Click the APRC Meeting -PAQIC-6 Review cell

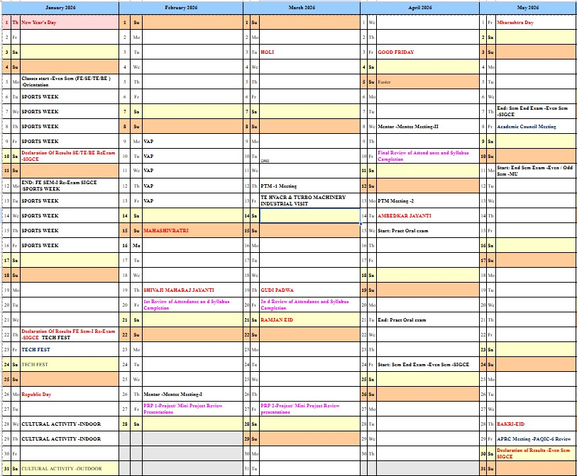pos(535,439)
